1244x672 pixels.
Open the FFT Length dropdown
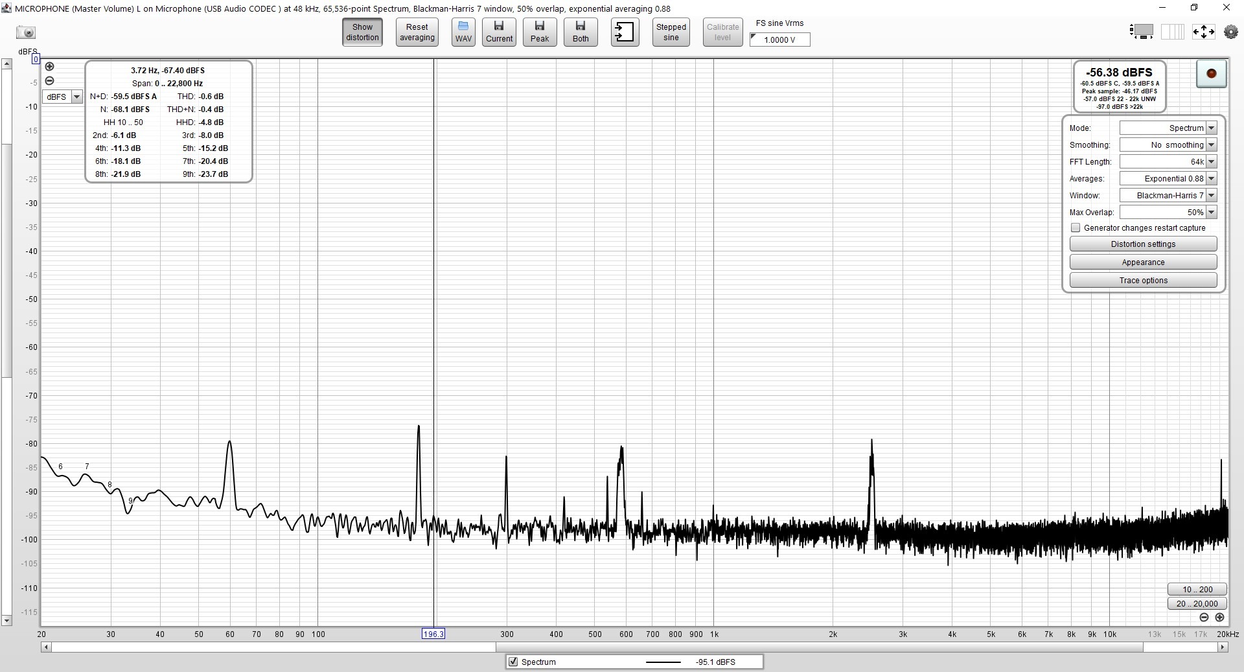[x=1168, y=162]
